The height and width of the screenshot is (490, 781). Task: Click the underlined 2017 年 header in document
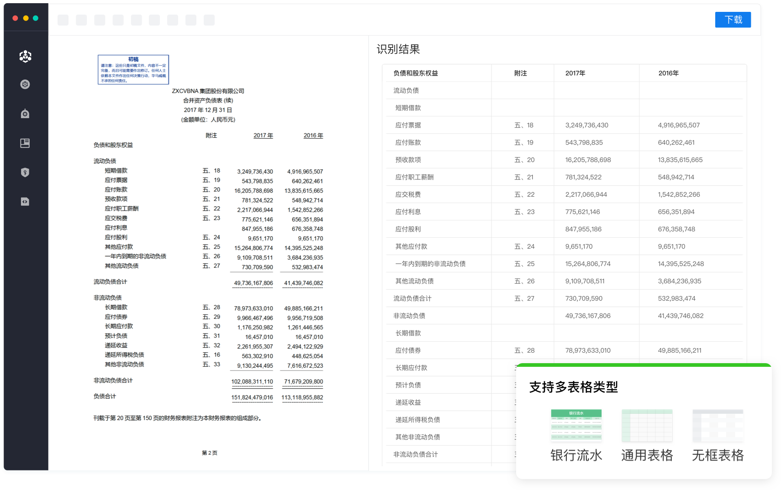coord(264,136)
